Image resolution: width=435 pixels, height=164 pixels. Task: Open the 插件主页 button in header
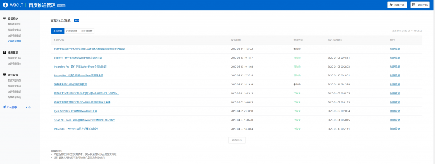(x=397, y=5)
